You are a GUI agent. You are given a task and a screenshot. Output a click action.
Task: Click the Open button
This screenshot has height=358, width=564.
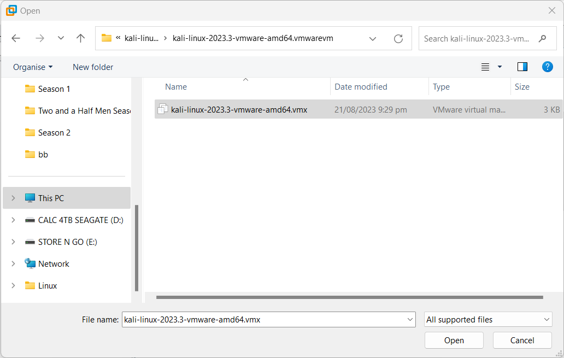pyautogui.click(x=454, y=341)
